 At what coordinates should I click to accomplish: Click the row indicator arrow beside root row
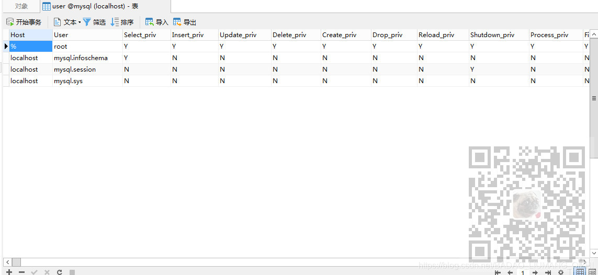coord(6,47)
